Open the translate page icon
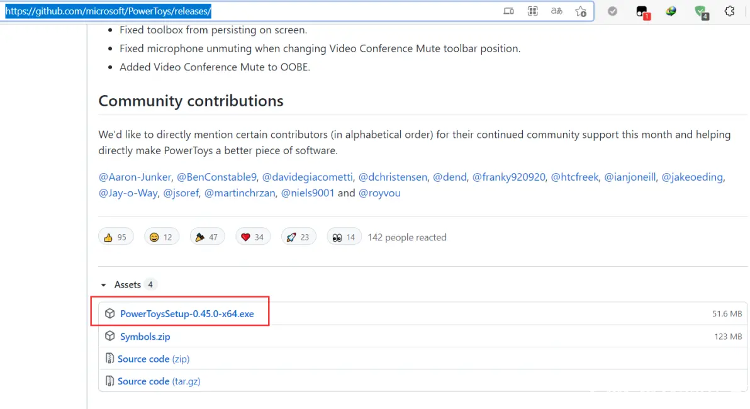 click(556, 11)
